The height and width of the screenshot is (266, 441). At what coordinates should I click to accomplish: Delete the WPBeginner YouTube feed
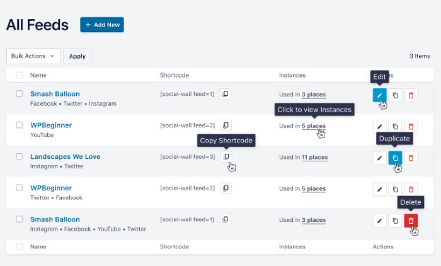click(411, 127)
